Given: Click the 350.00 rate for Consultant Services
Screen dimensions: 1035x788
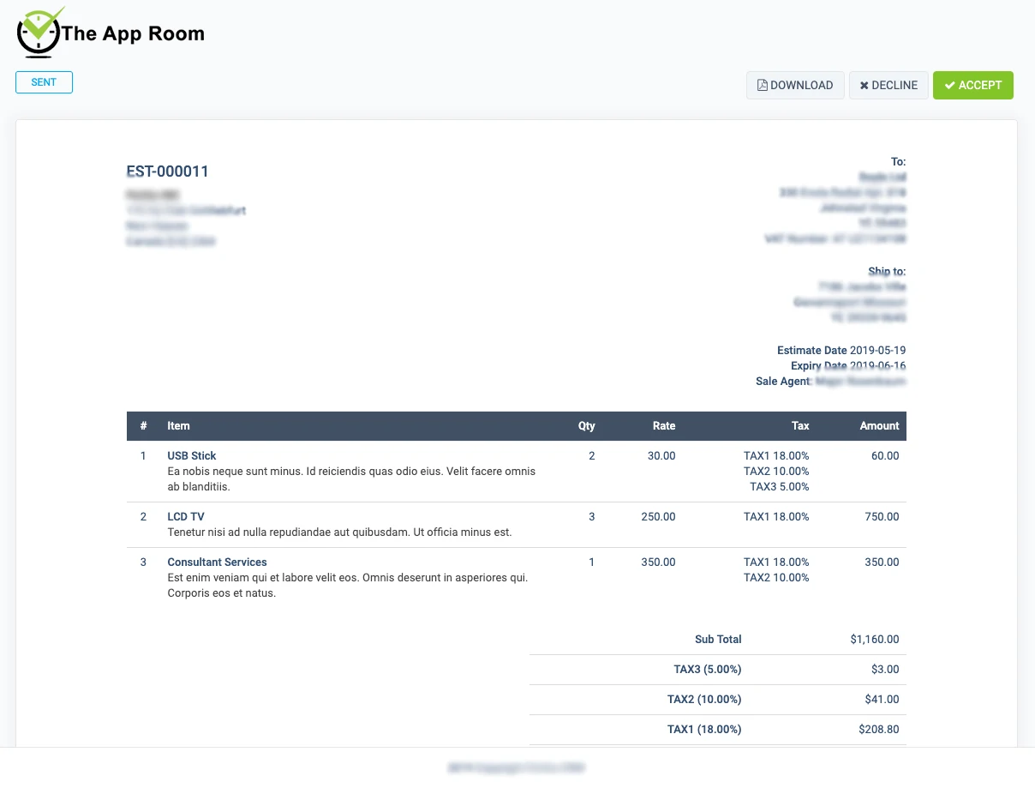Looking at the screenshot, I should click(658, 562).
